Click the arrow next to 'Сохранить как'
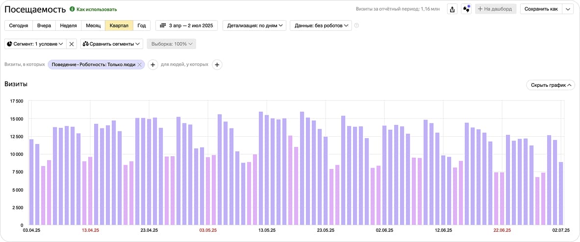 (x=567, y=9)
